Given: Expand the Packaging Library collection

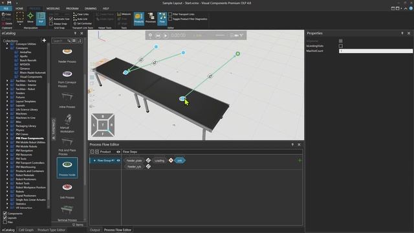Looking at the screenshot, I should coord(7,126).
